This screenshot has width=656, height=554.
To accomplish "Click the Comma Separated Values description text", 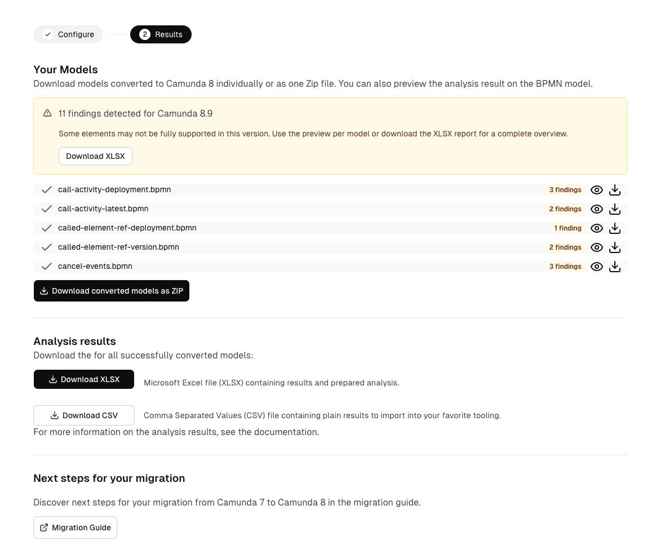I will 322,415.
